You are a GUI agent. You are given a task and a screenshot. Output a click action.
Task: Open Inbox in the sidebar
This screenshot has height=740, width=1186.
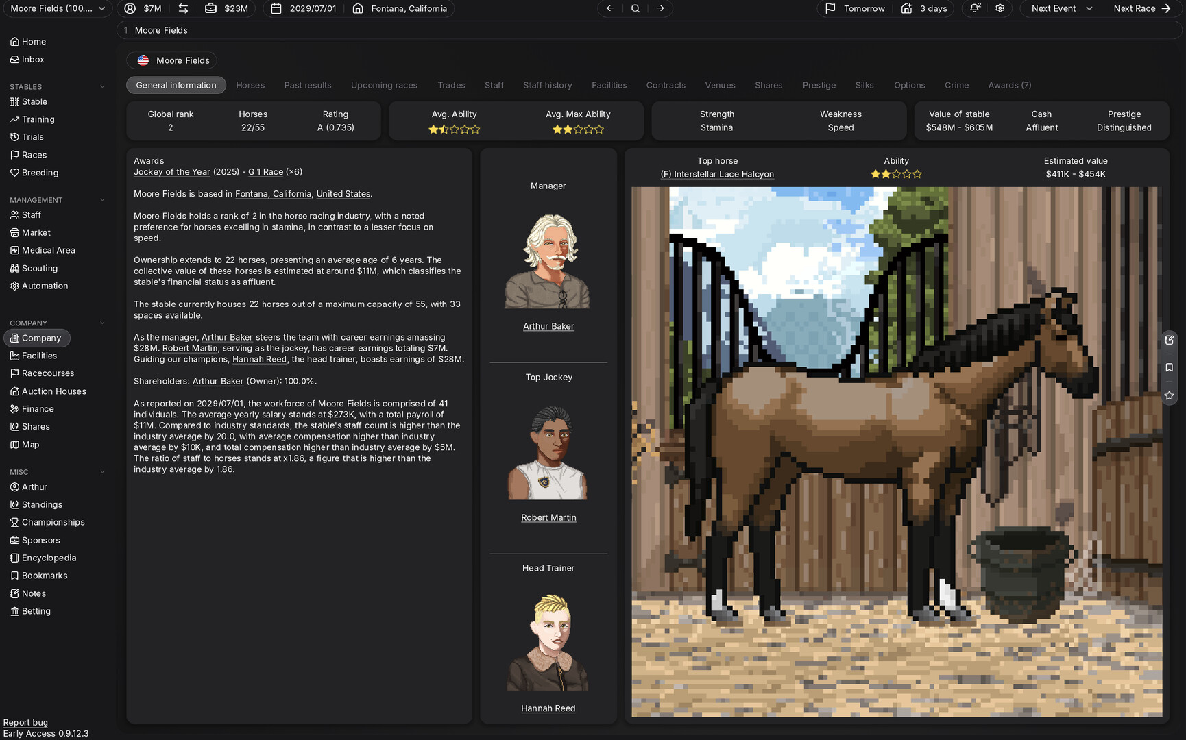point(27,60)
